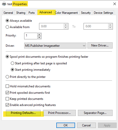Increase Priority with the up arrow
The height and width of the screenshot is (130, 118).
point(39,34)
